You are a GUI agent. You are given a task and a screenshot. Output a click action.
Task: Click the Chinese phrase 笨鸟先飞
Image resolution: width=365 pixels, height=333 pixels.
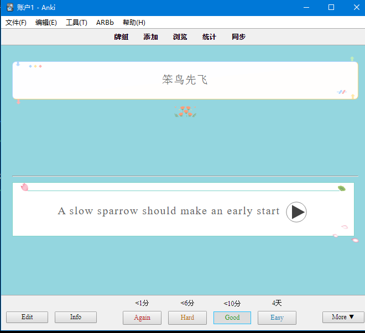click(x=185, y=80)
